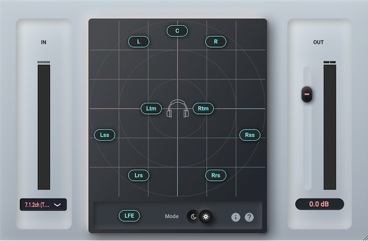Open the info icon panel
The width and height of the screenshot is (368, 241).
pos(236,217)
